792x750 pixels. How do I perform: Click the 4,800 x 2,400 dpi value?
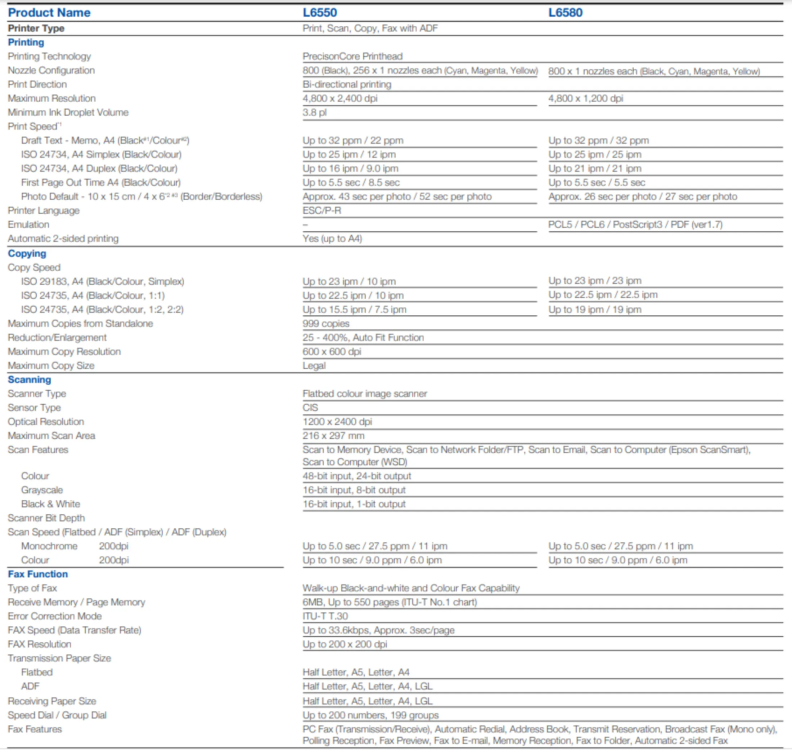339,98
